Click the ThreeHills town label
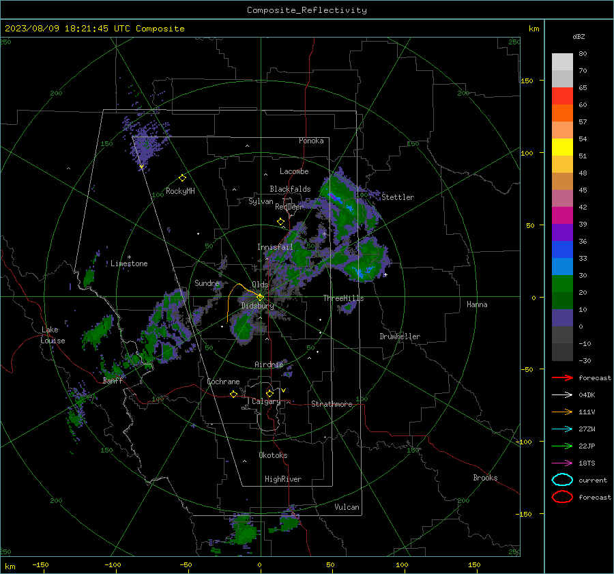This screenshot has width=614, height=574. (x=343, y=298)
